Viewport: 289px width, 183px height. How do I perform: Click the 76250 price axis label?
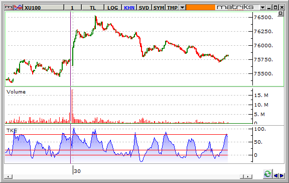click(x=263, y=31)
